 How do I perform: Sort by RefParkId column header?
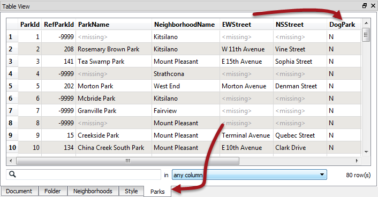pos(58,24)
